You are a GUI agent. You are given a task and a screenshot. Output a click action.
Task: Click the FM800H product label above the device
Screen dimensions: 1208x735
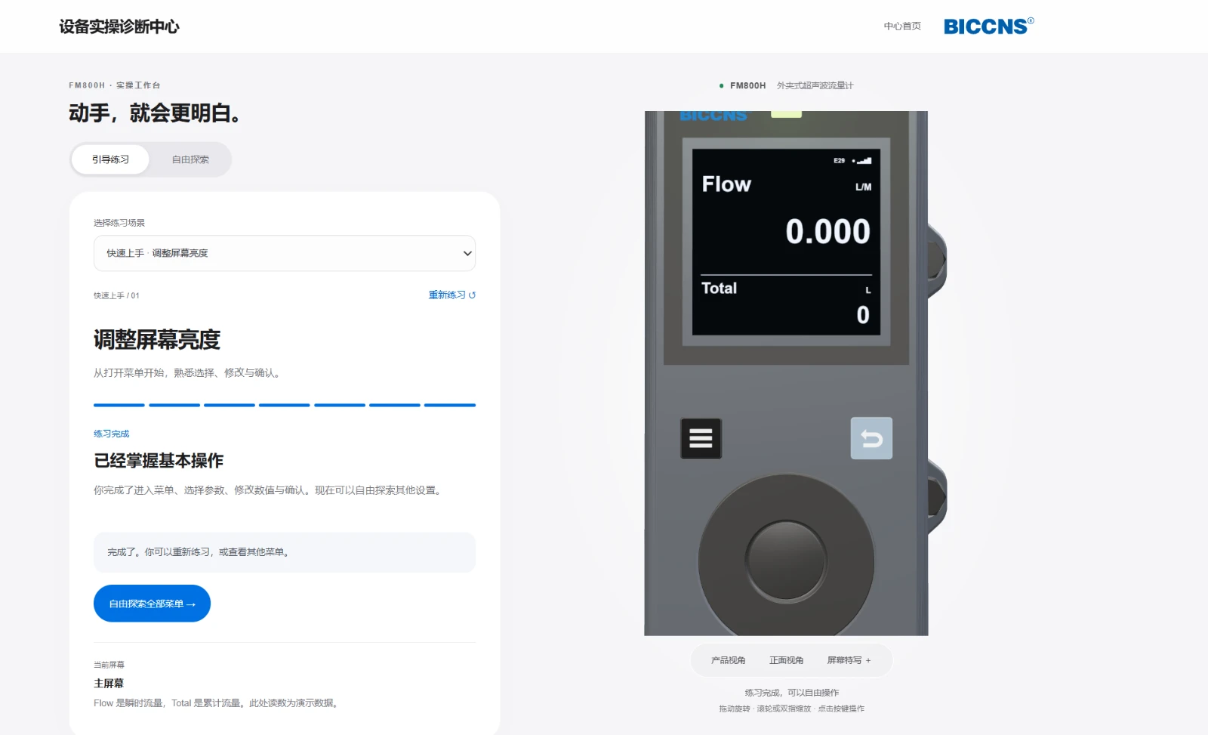[747, 86]
